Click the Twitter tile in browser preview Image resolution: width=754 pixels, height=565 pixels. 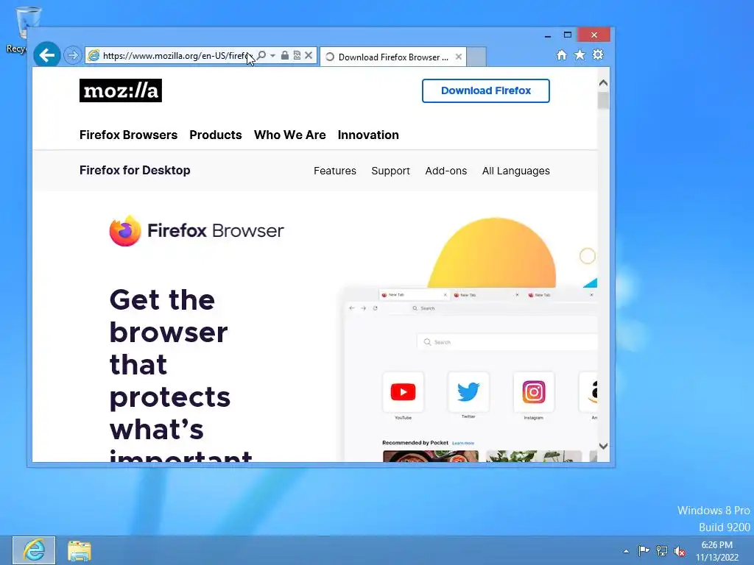[x=468, y=392]
